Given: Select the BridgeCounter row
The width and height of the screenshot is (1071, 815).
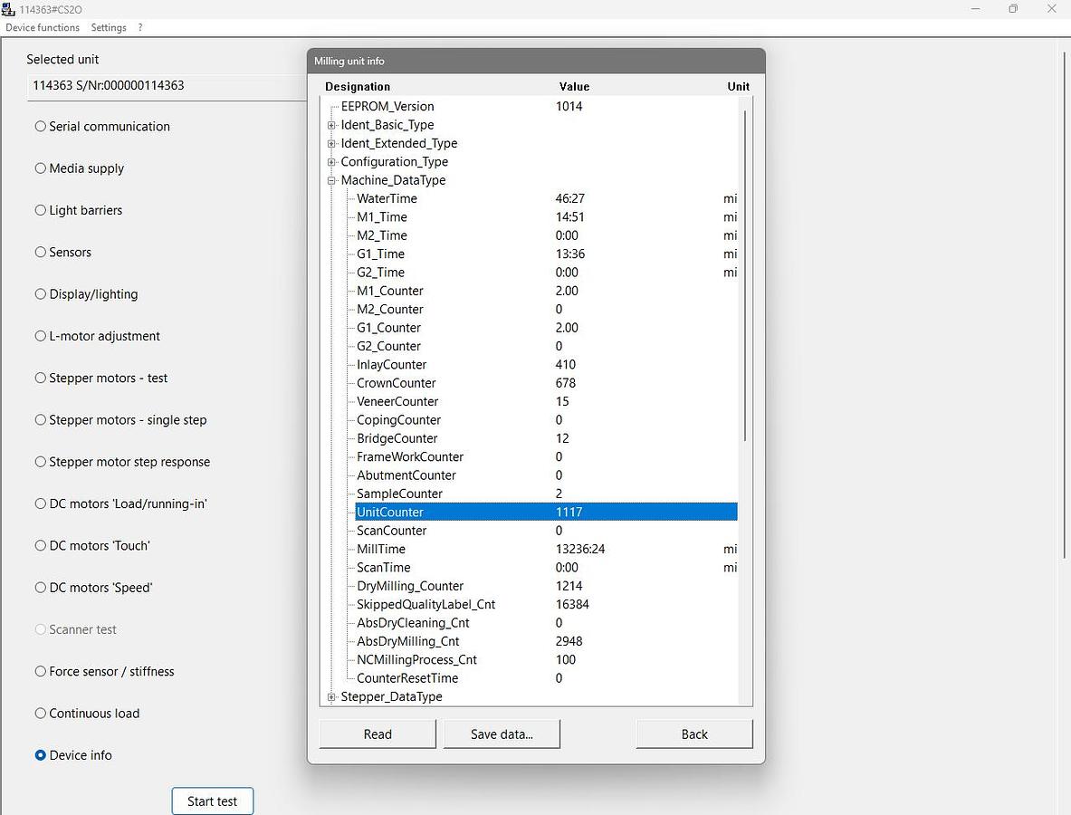Looking at the screenshot, I should [x=547, y=438].
